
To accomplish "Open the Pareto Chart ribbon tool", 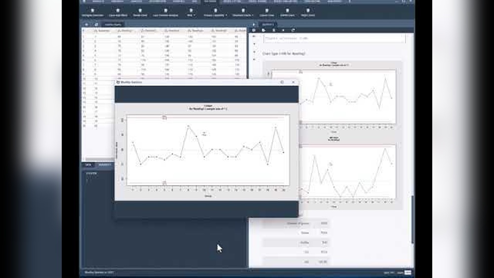I will 140,13.
